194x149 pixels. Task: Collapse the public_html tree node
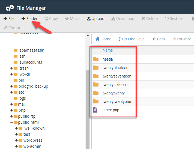coord(11,122)
